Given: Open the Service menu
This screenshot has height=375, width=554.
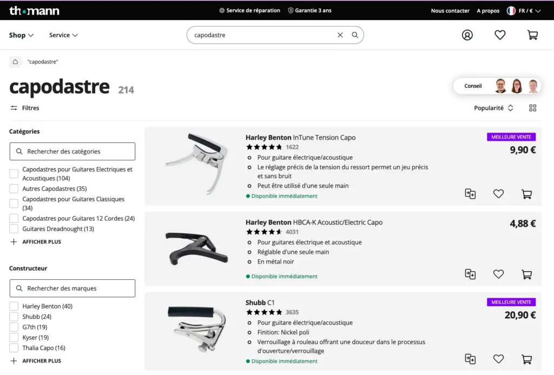Looking at the screenshot, I should [x=63, y=35].
